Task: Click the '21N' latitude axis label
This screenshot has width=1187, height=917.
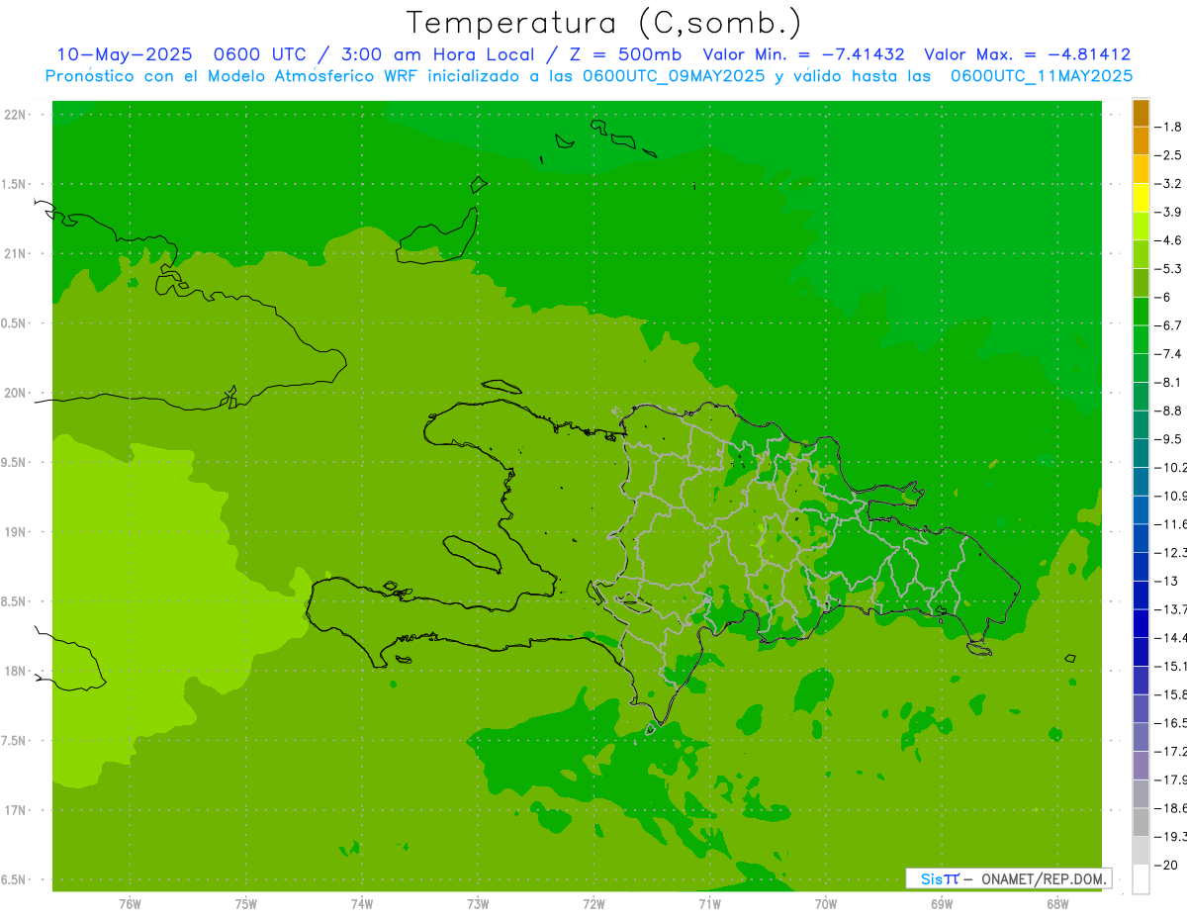Action: click(16, 254)
